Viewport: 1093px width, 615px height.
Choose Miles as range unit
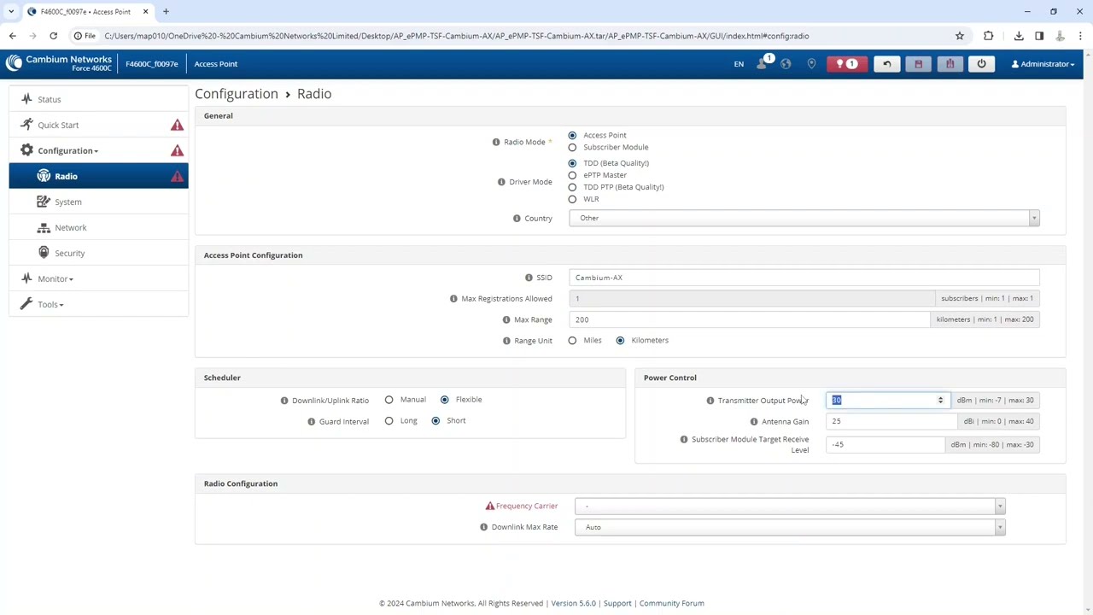click(x=572, y=340)
